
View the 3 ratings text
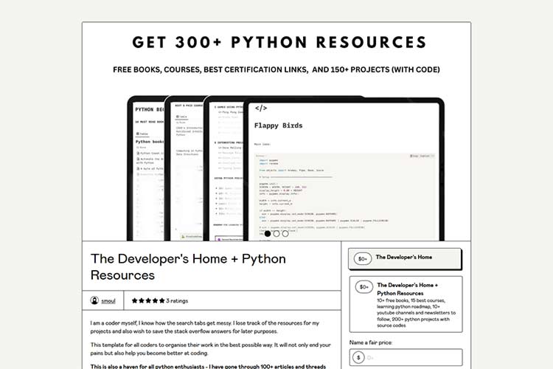tap(177, 300)
